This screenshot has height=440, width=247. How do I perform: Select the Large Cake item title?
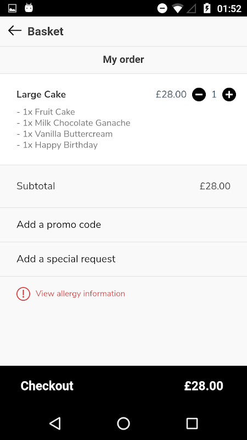41,95
